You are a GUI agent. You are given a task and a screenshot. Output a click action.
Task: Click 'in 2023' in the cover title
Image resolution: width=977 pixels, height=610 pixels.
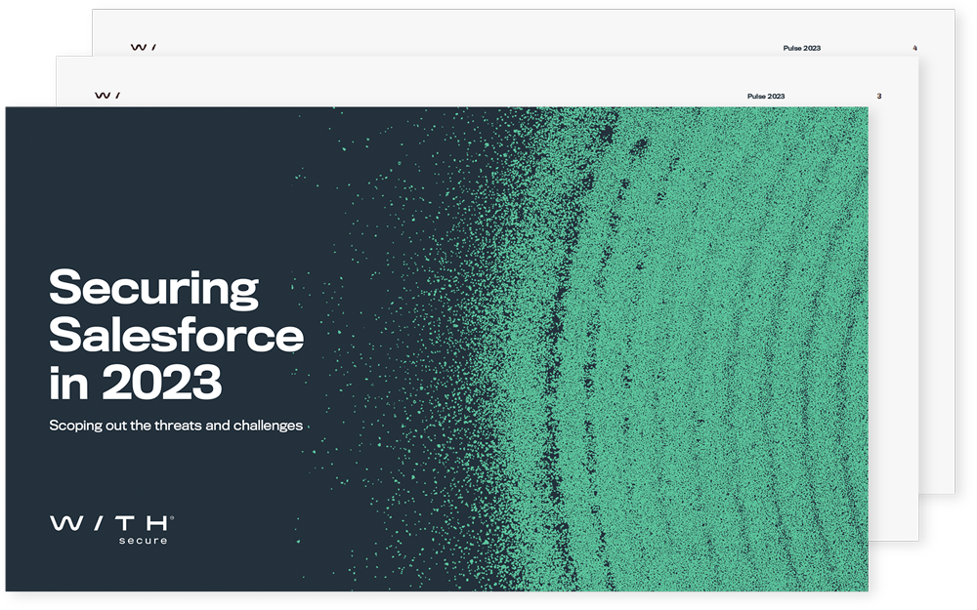pos(135,383)
